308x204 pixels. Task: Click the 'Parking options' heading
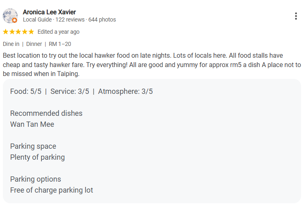coord(35,179)
